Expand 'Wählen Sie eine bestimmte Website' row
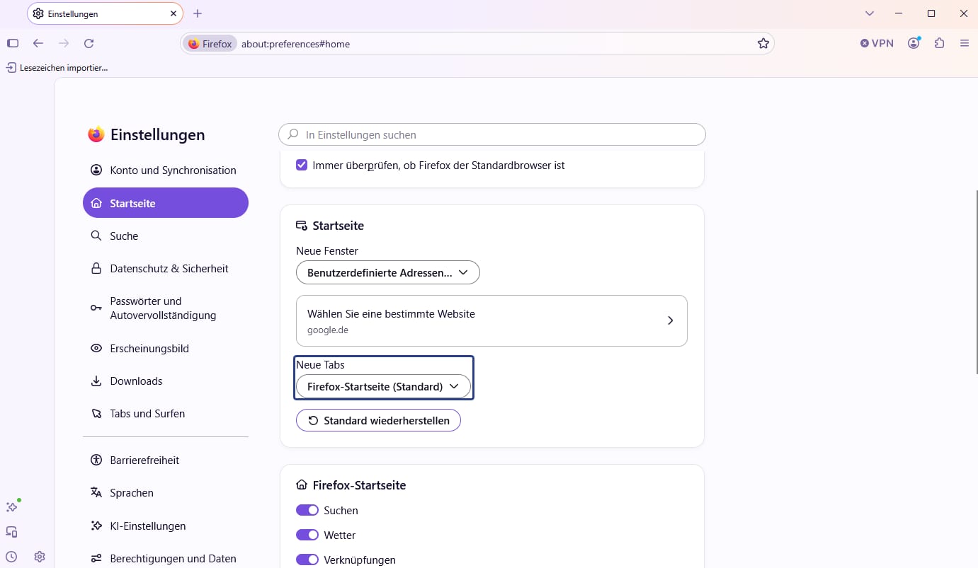978x568 pixels. (491, 320)
